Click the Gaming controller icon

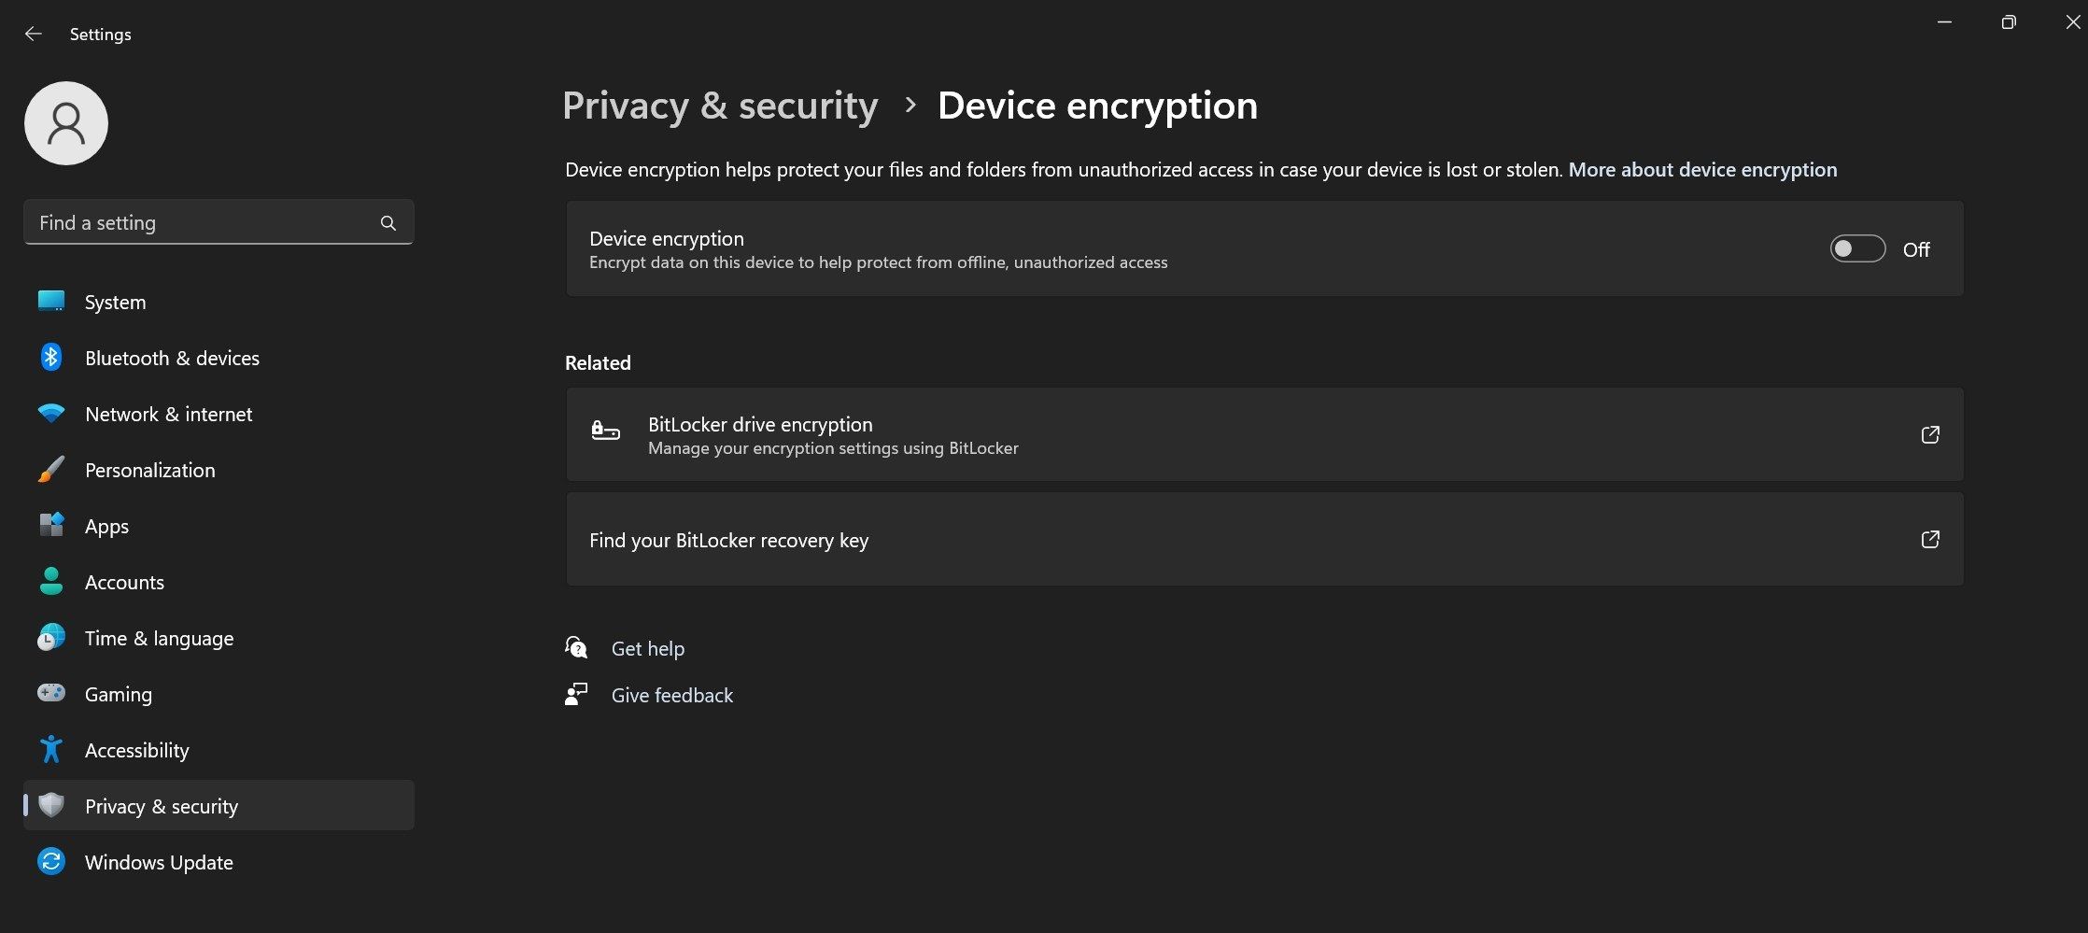[51, 693]
